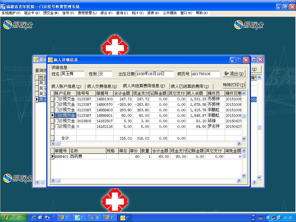
Task: Expand hidden system tray icons arrow
Action: (268, 218)
